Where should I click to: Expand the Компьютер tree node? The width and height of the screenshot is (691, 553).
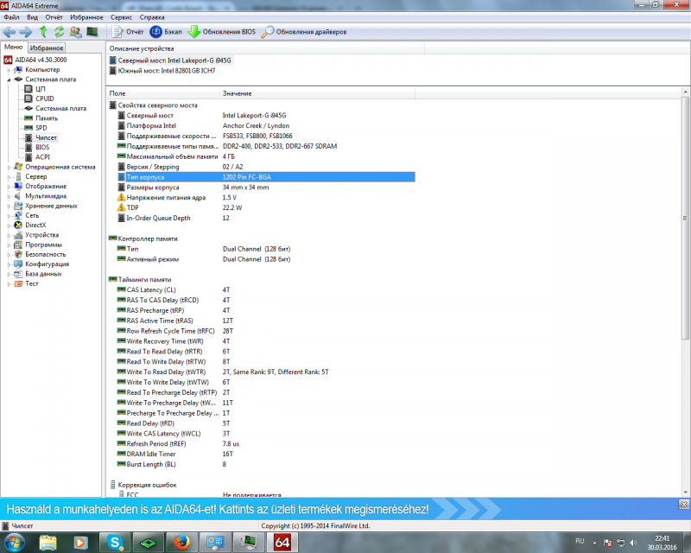point(9,70)
